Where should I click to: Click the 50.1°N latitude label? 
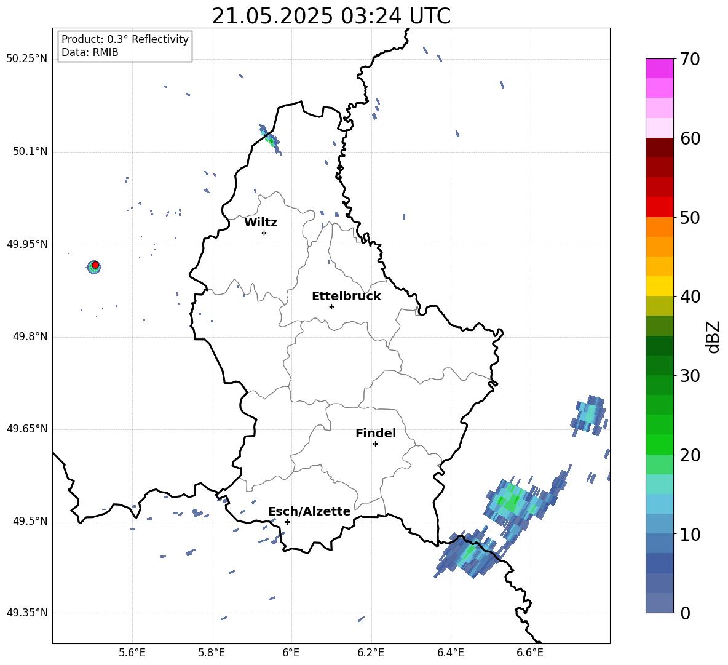[x=30, y=152]
